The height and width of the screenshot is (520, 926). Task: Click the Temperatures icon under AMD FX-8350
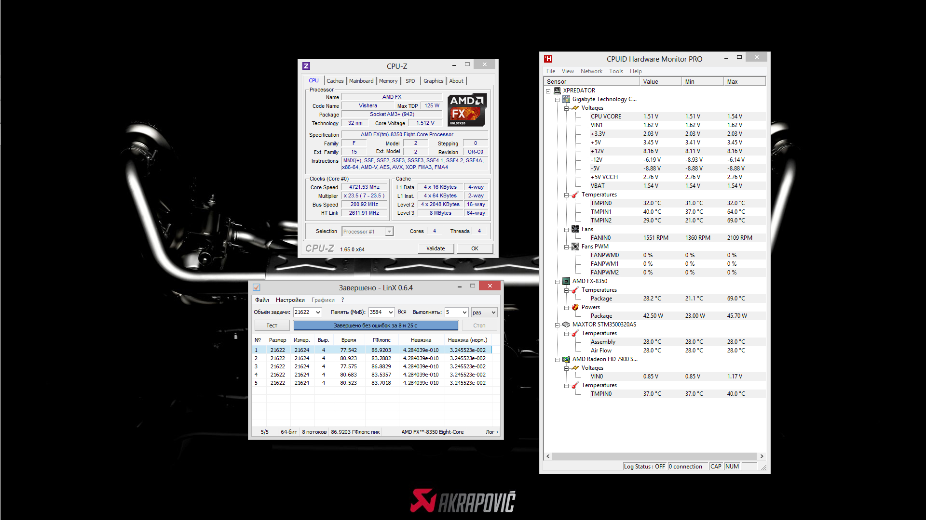point(575,290)
